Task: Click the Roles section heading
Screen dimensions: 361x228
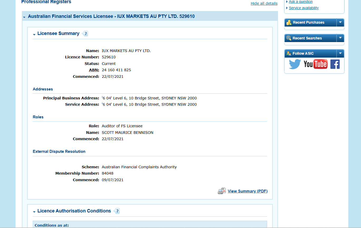Action: [38, 117]
